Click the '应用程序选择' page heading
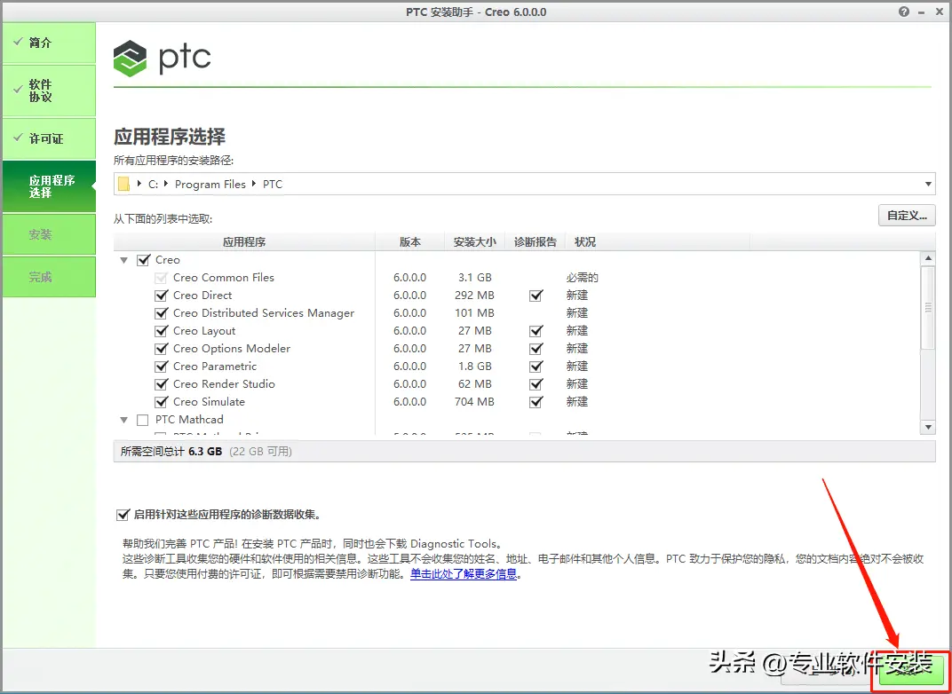 click(x=170, y=137)
